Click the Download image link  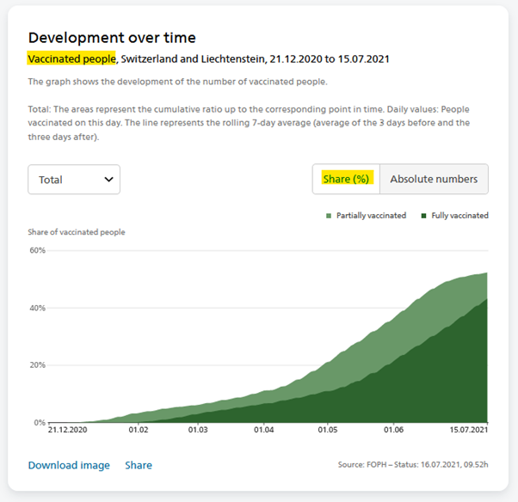(69, 465)
